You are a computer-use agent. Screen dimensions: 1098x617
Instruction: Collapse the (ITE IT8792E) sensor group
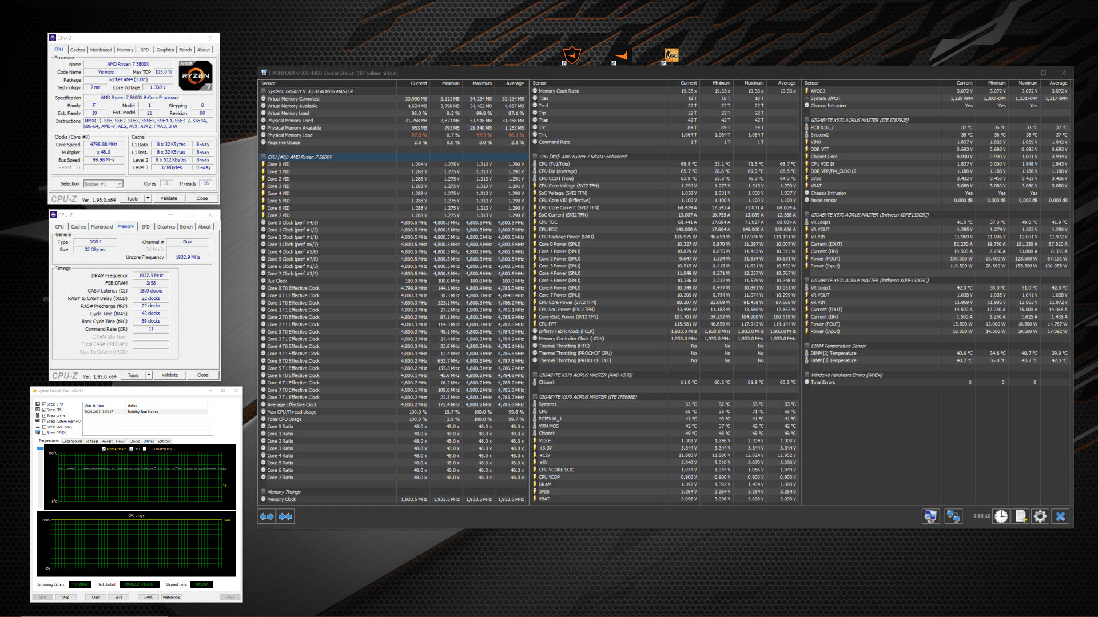807,121
